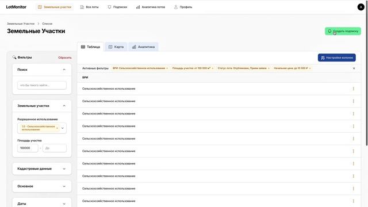Click the LotMonitor logo
Image resolution: width=368 pixels, height=207 pixels.
[16, 7]
